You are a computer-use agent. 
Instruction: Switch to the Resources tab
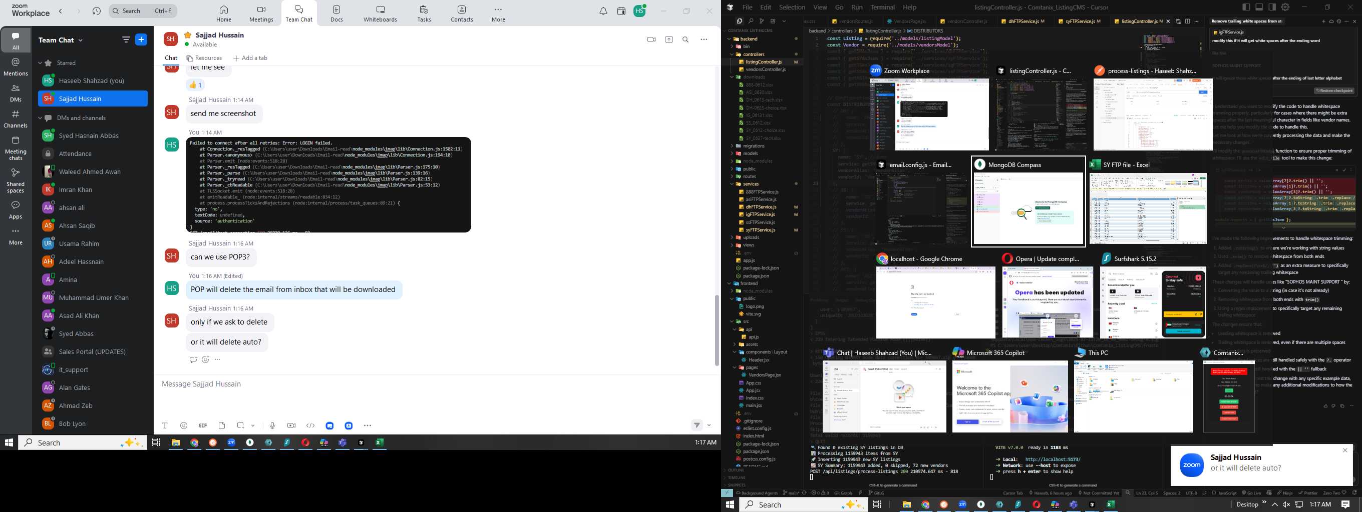pos(204,58)
